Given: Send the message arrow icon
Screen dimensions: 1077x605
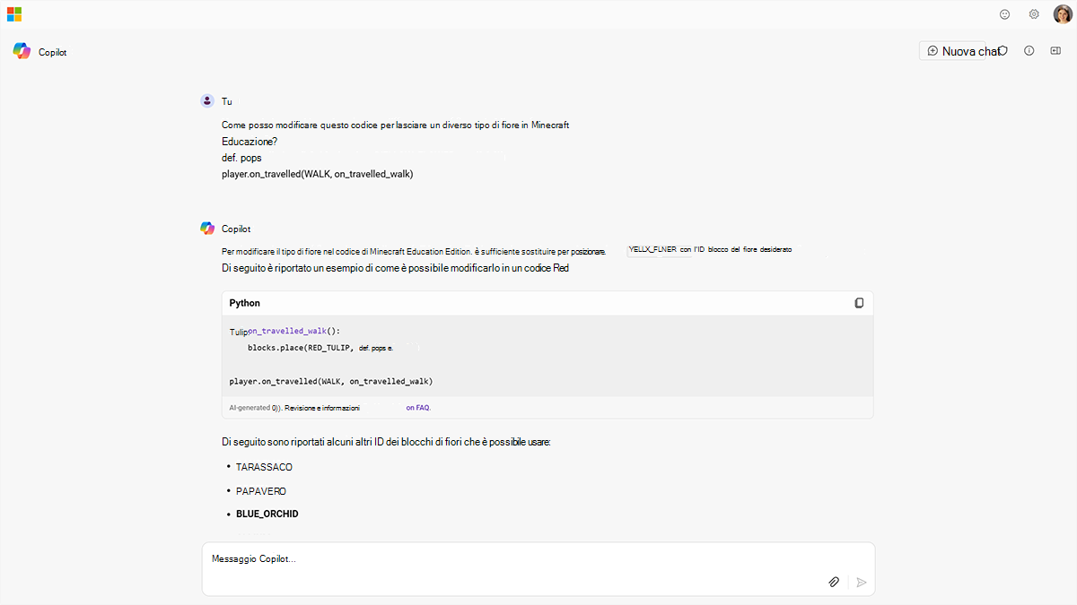Looking at the screenshot, I should (x=862, y=582).
